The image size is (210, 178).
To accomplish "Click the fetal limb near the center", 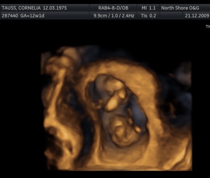I will pos(112,104).
